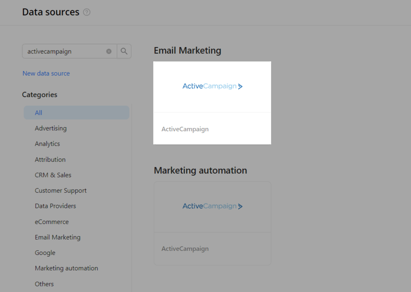Choose the Data Providers category
411x292 pixels.
55,206
